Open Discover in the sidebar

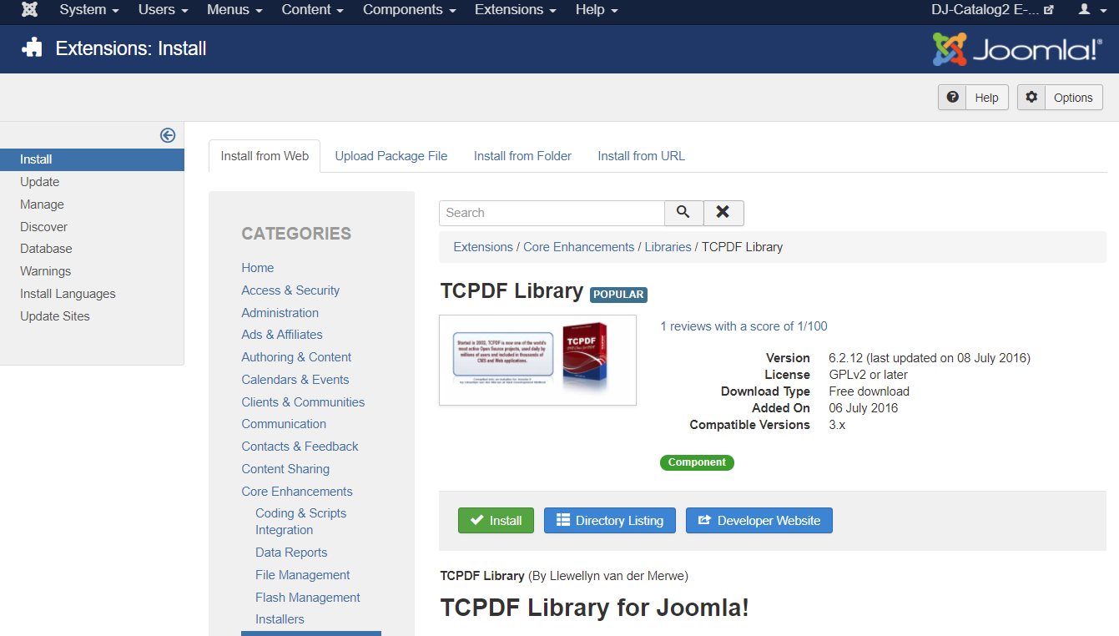(44, 227)
